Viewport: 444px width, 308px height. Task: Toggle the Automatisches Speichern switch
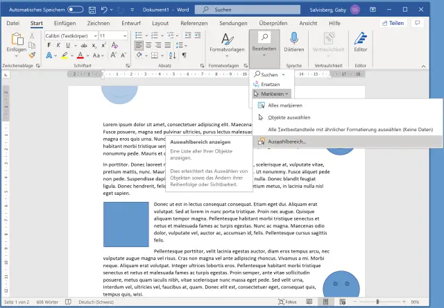(76, 9)
